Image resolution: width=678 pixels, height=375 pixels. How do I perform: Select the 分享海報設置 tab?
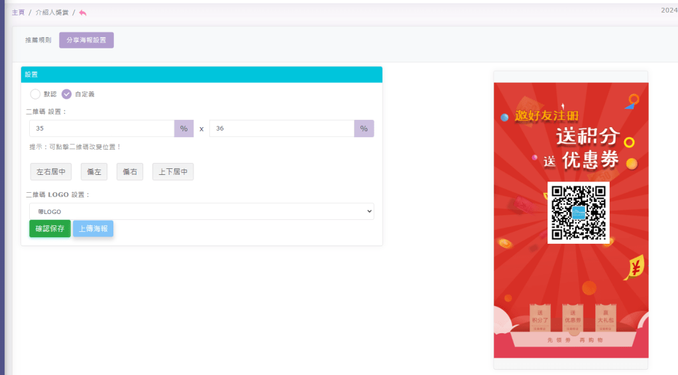pyautogui.click(x=86, y=40)
